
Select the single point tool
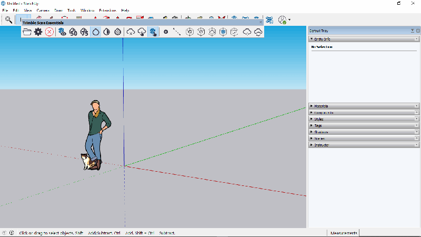pos(166,32)
